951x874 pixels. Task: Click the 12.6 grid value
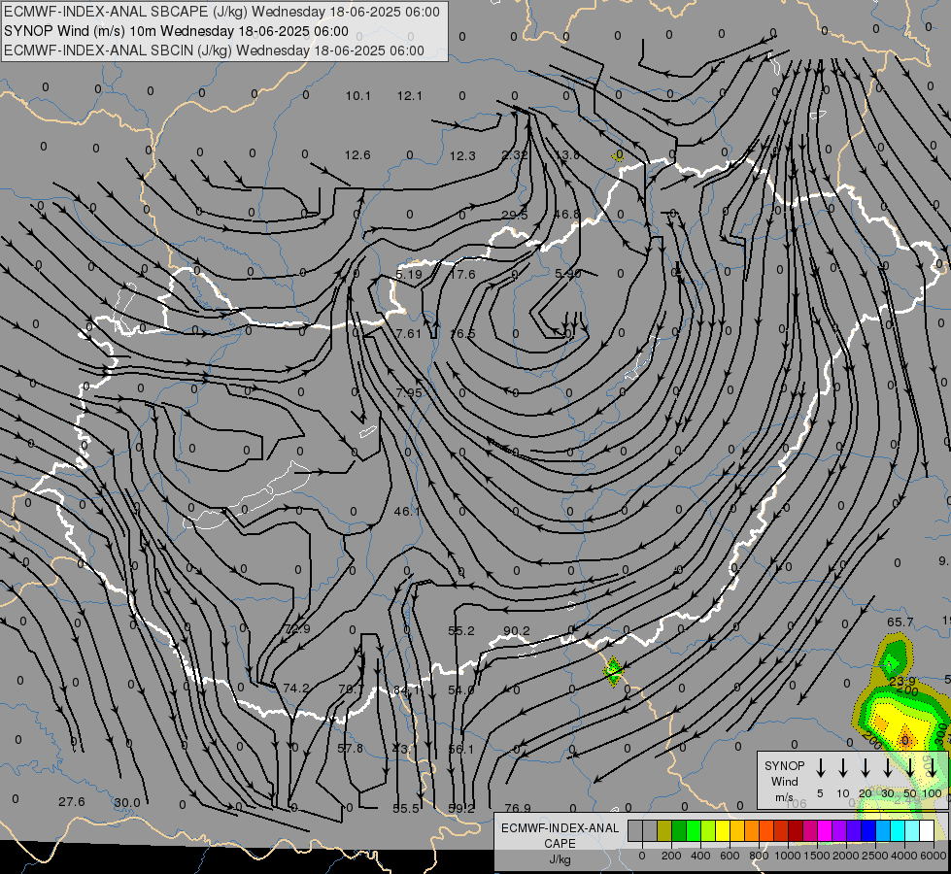coord(357,155)
